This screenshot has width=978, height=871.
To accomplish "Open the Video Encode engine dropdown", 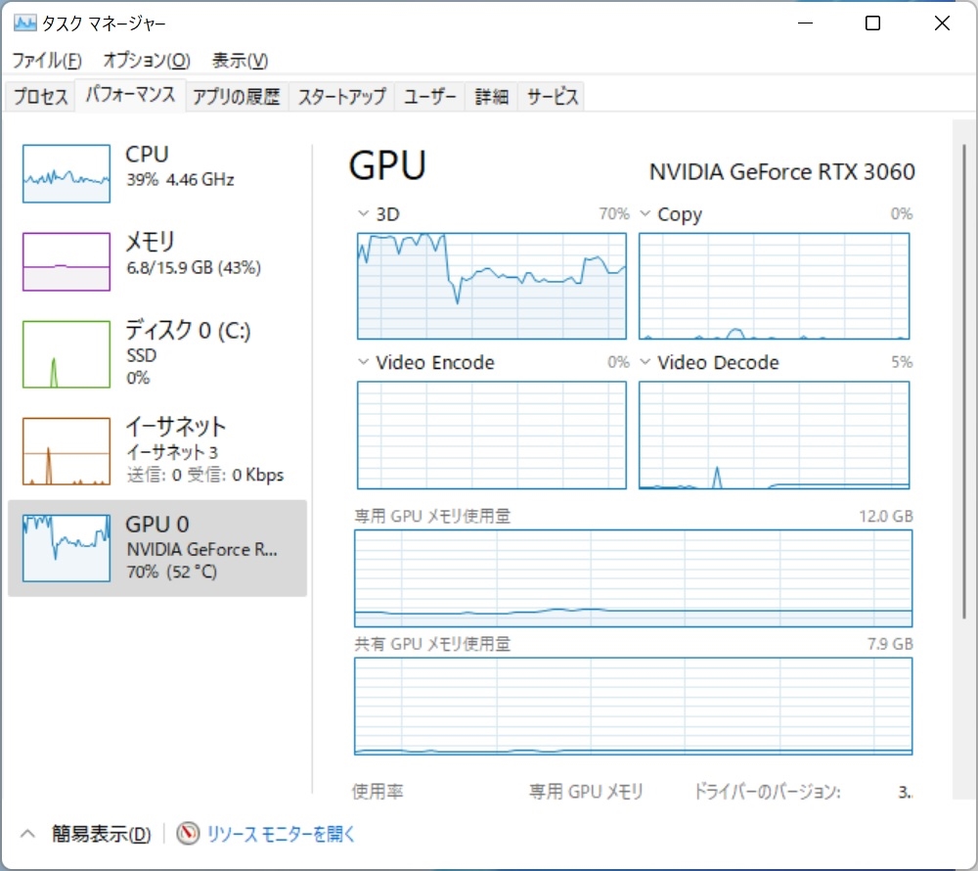I will pos(365,362).
